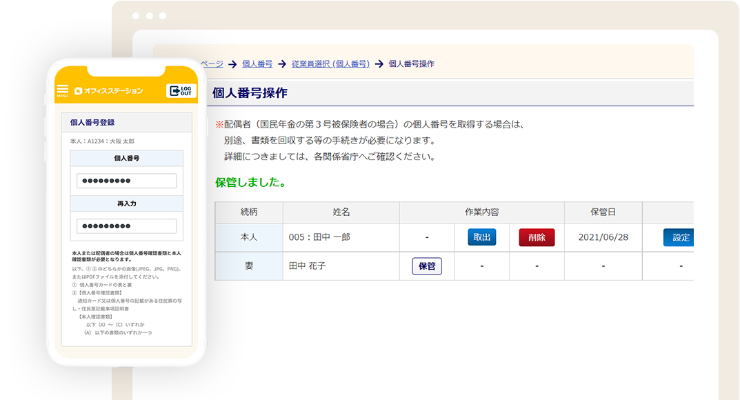Tap the LOG OUT icon on phone
The image size is (740, 400).
[181, 90]
